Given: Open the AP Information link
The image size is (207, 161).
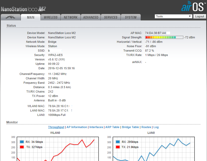Looking at the screenshot, I should [x=77, y=127].
